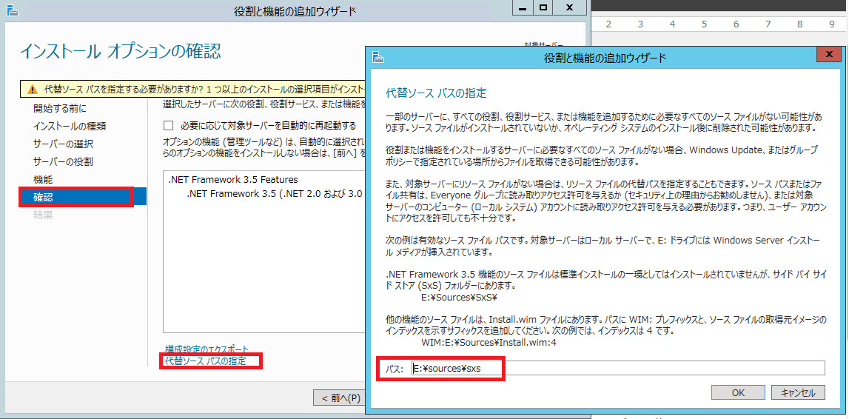The image size is (849, 419).
Task: Select 確認 step in wizard sidebar
Action: click(x=83, y=197)
